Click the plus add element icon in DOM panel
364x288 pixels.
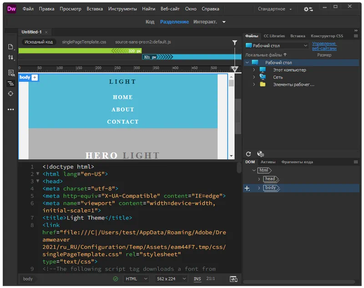pos(247,188)
